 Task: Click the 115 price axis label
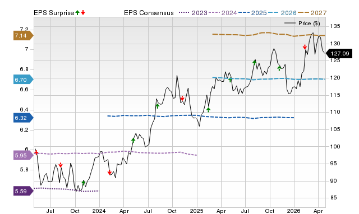[x=335, y=95]
